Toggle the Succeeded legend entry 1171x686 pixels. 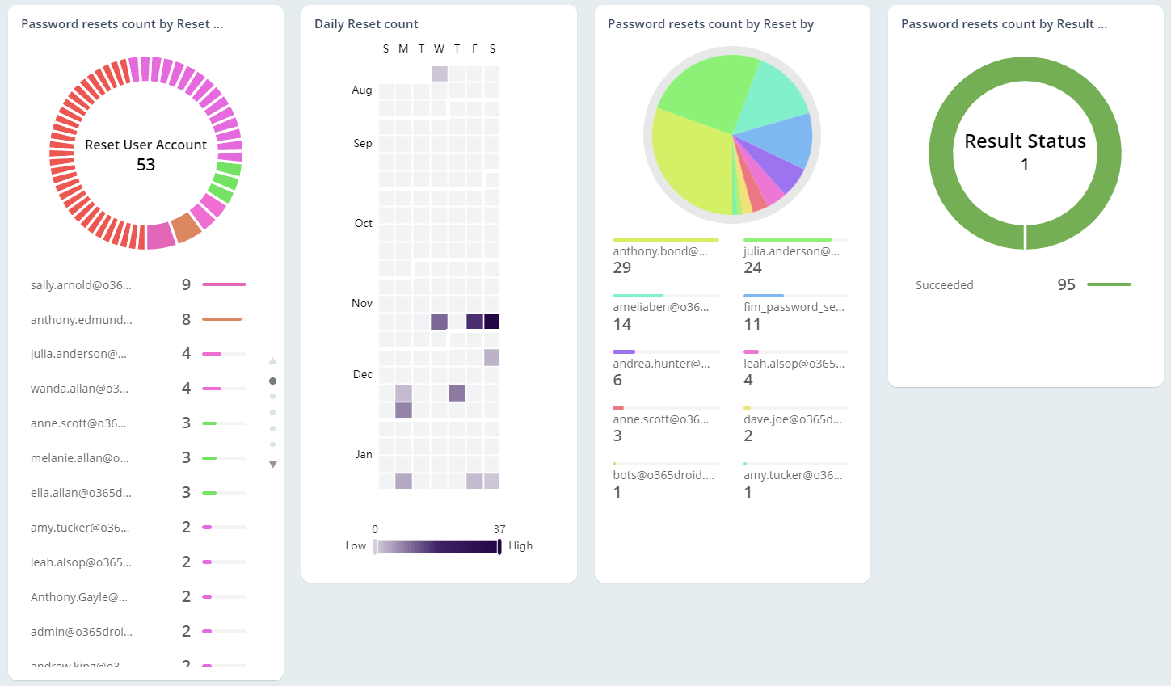[x=944, y=285]
